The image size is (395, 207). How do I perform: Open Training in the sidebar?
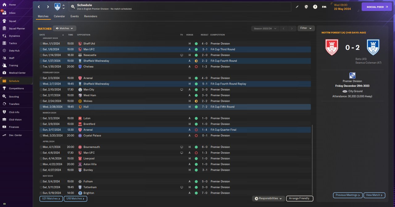click(x=17, y=66)
